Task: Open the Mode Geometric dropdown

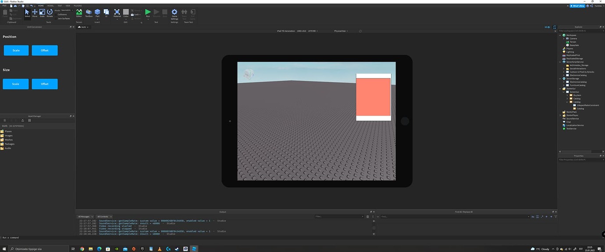Action: (x=66, y=10)
